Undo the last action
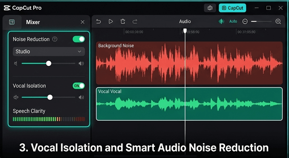This screenshot has width=289, height=158. (99, 22)
